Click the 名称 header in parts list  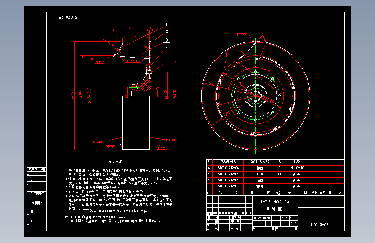tap(260, 192)
